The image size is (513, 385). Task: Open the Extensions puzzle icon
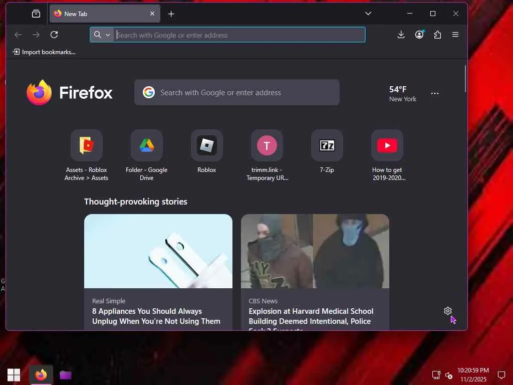coord(437,35)
